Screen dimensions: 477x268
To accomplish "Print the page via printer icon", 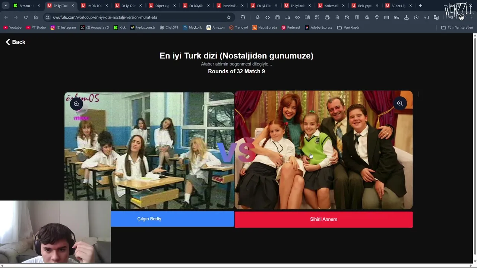I will [x=327, y=17].
